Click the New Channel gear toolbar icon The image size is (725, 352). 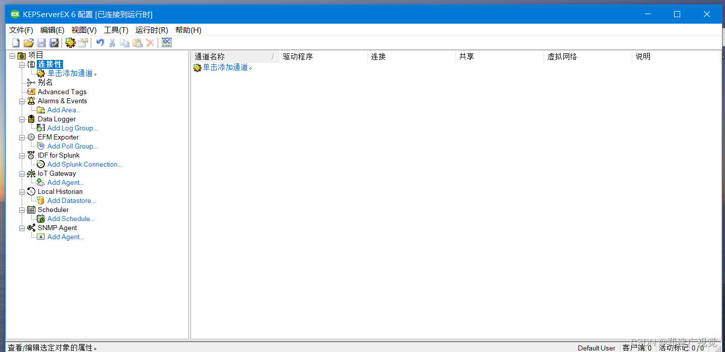point(71,43)
